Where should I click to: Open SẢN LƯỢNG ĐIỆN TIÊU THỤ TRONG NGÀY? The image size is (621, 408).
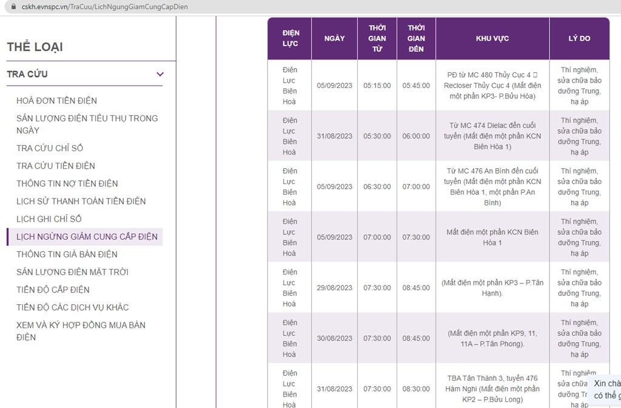tap(87, 124)
